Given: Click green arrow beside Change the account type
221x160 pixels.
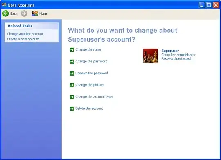Looking at the screenshot, I should [x=72, y=97].
